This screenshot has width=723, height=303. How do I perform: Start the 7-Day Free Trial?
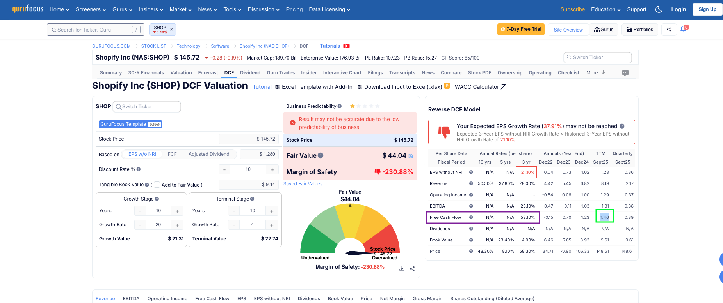[x=521, y=29]
